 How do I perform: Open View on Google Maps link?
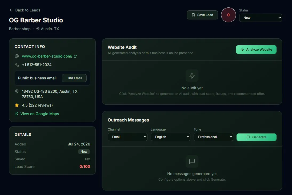[40, 114]
